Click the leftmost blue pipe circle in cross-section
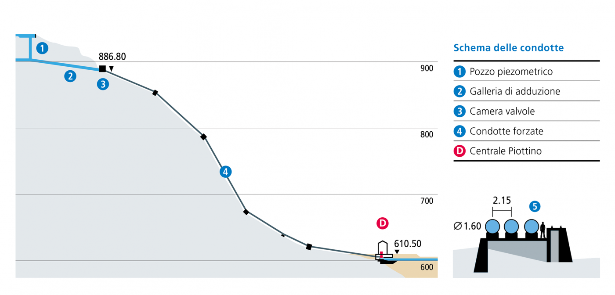Image resolution: width=615 pixels, height=295 pixels. pos(492,227)
